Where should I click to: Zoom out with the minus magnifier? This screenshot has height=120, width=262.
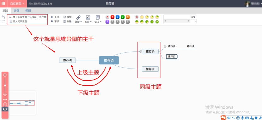[5, 94]
